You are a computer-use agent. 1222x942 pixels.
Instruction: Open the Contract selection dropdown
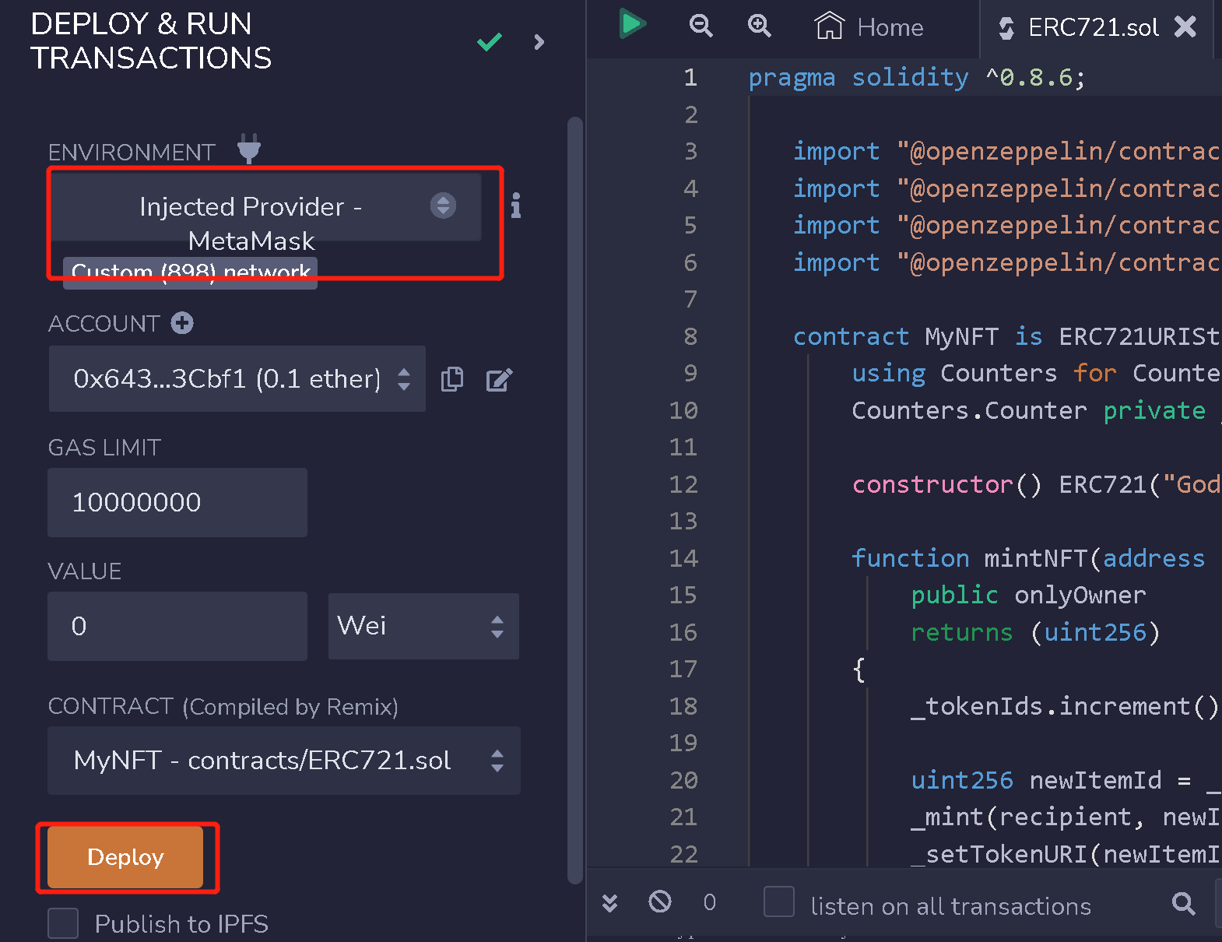point(284,761)
